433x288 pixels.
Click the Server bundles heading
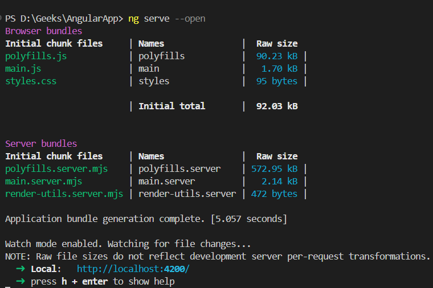[41, 143]
